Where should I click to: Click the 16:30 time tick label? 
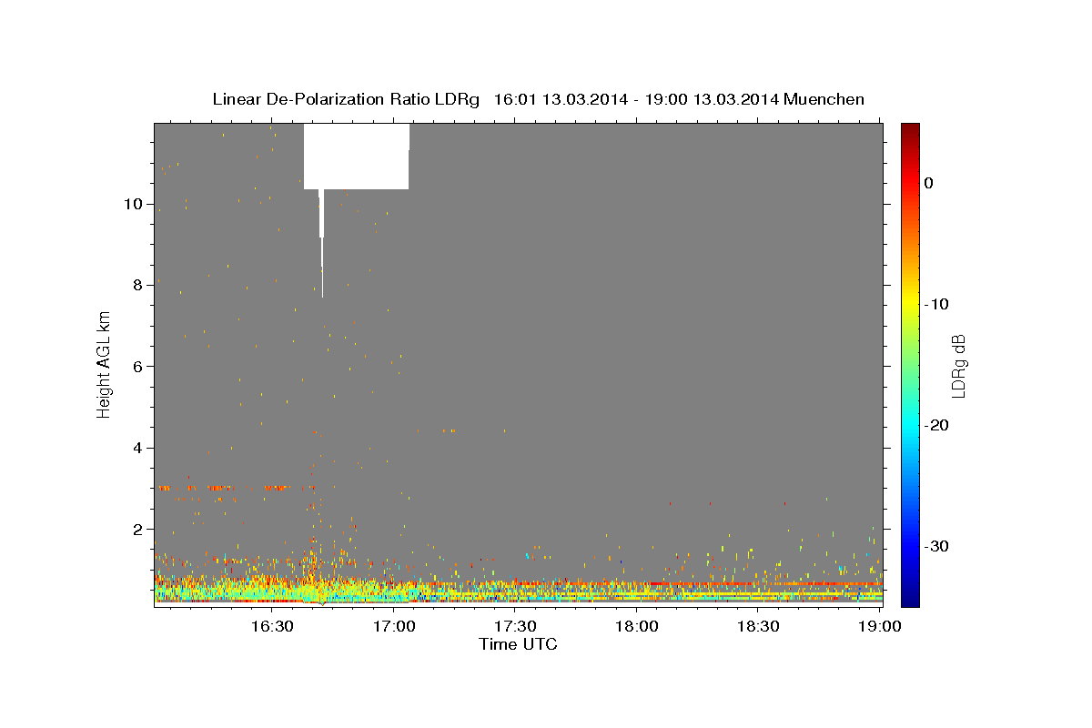(272, 627)
